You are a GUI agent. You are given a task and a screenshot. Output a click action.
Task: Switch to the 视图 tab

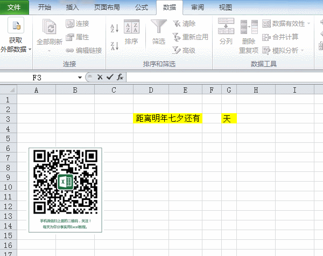[226, 7]
